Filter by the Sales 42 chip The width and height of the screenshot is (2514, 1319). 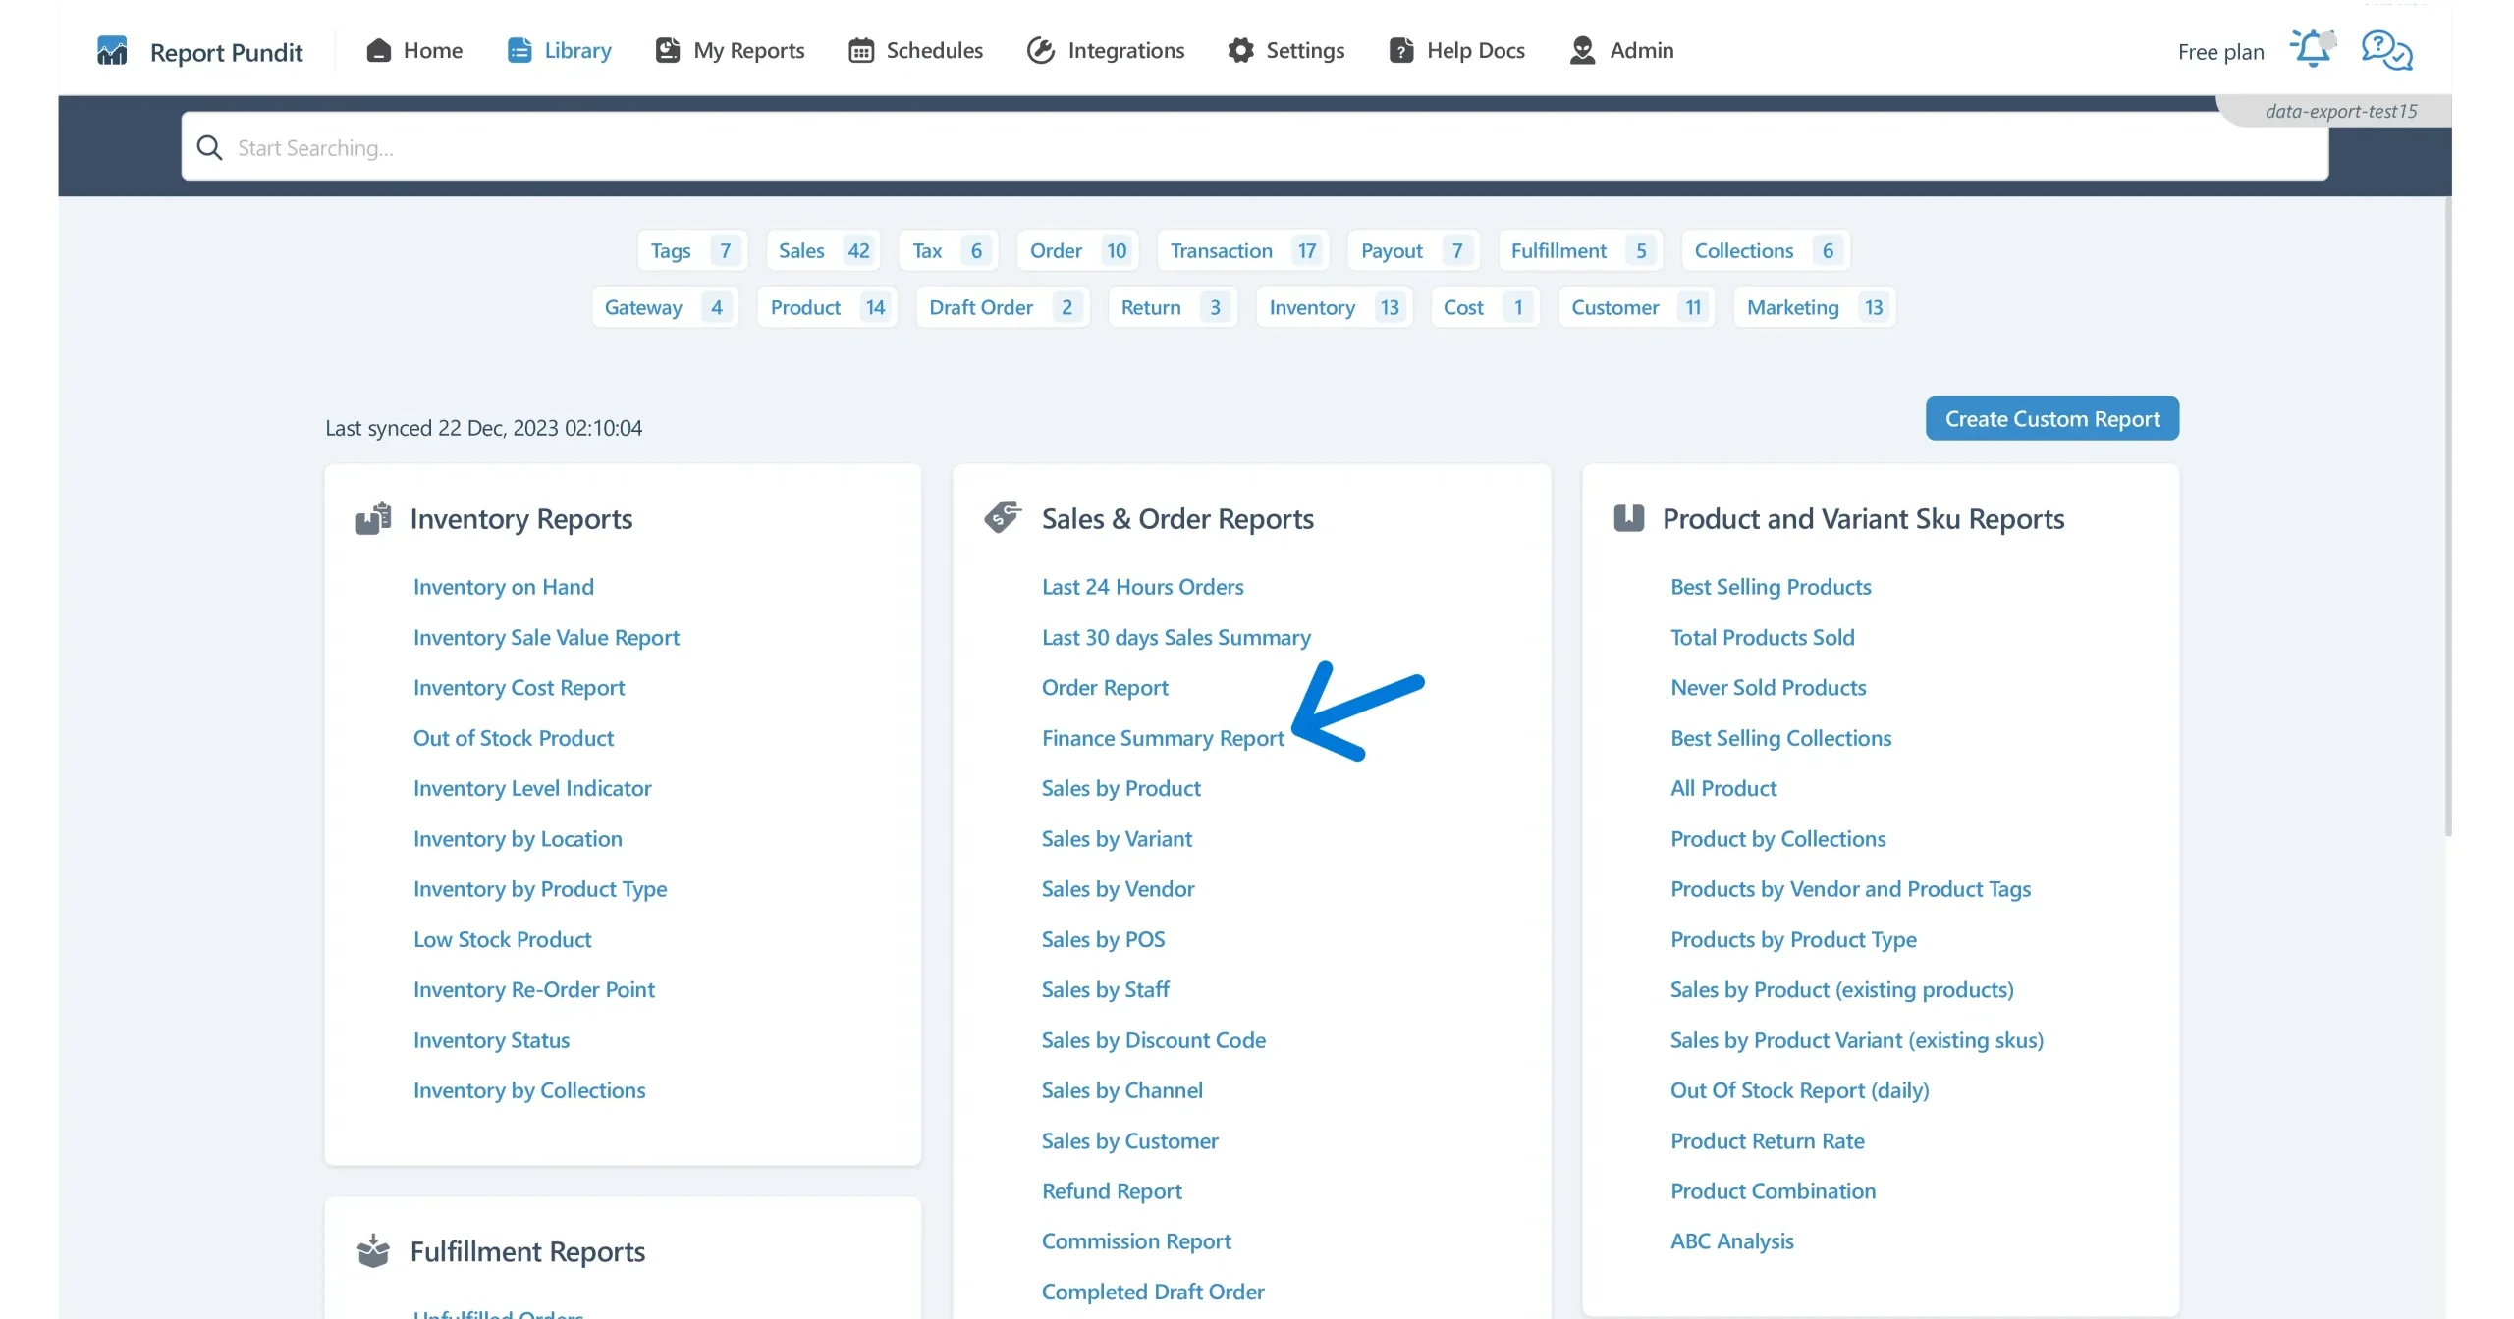coord(823,250)
